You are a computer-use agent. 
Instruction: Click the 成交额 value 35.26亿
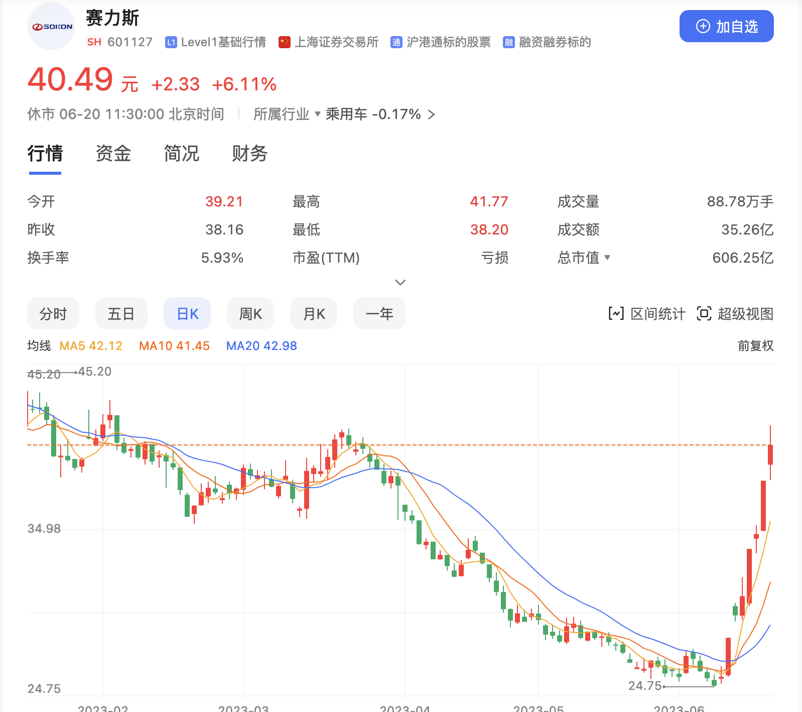pyautogui.click(x=747, y=229)
